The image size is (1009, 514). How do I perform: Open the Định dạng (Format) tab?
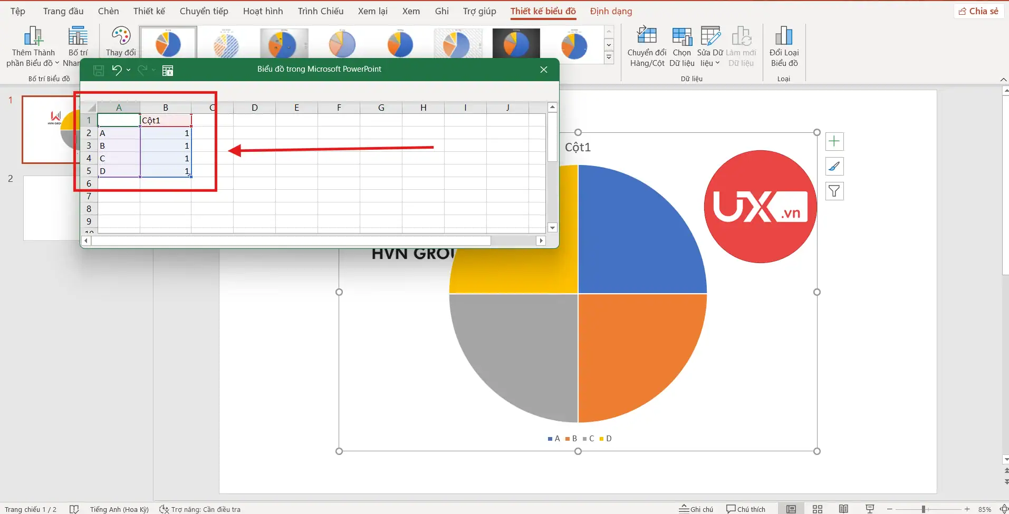pos(611,11)
